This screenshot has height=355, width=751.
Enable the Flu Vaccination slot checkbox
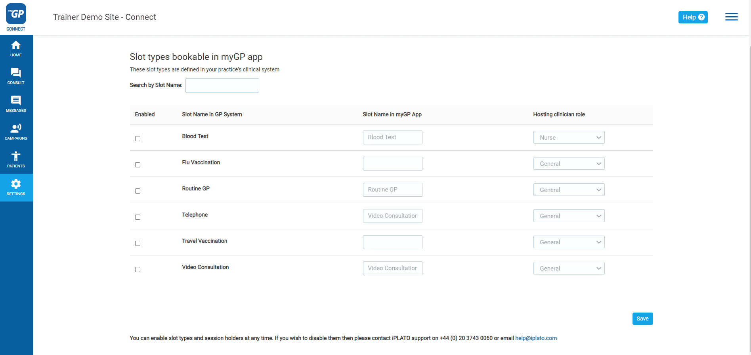pyautogui.click(x=138, y=165)
